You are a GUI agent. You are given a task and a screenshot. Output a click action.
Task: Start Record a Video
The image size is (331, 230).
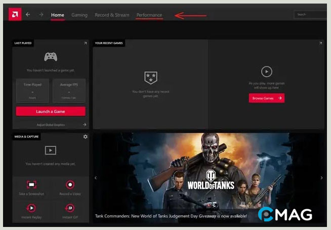coord(70,185)
